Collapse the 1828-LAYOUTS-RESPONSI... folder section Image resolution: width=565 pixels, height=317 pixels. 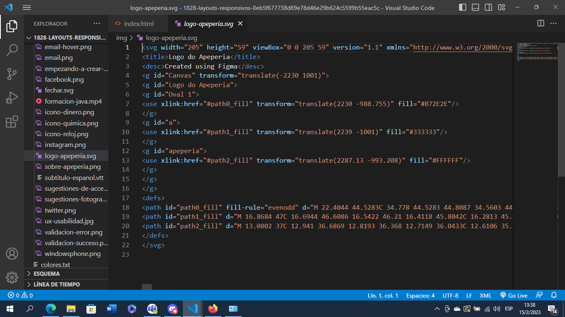(x=66, y=38)
